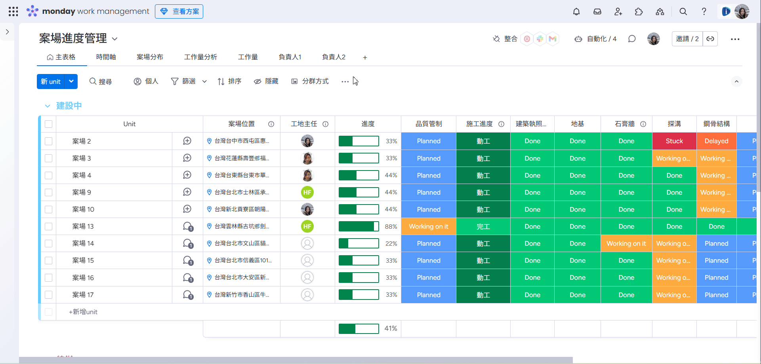This screenshot has height=364, width=761.
Task: Open 自動化 / 4 automations
Action: coord(595,39)
